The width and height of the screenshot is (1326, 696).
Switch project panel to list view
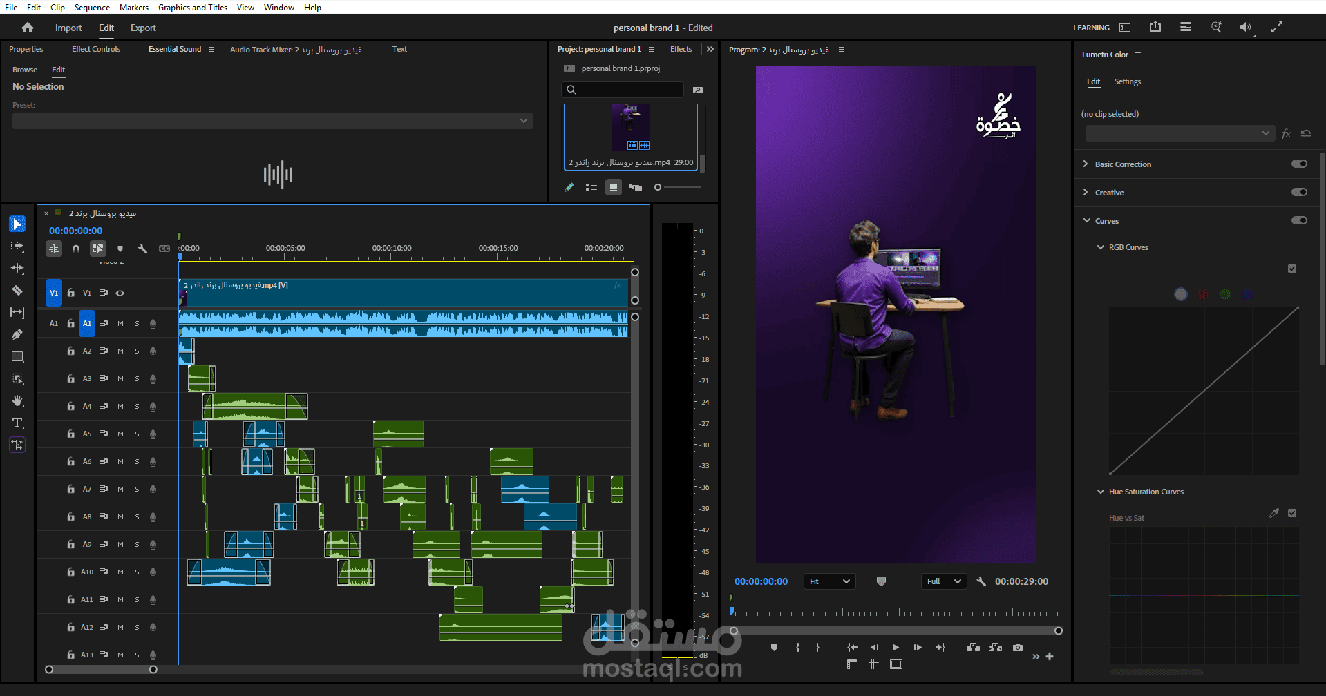pos(591,187)
